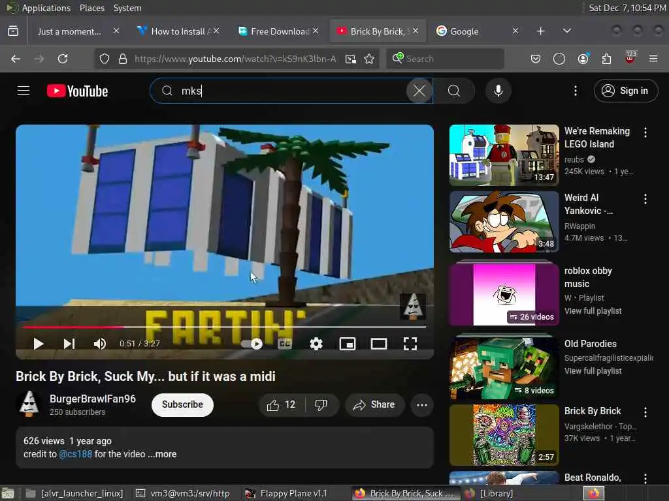Screen dimensions: 669x501
Task: Dislike the video
Action: 321,404
